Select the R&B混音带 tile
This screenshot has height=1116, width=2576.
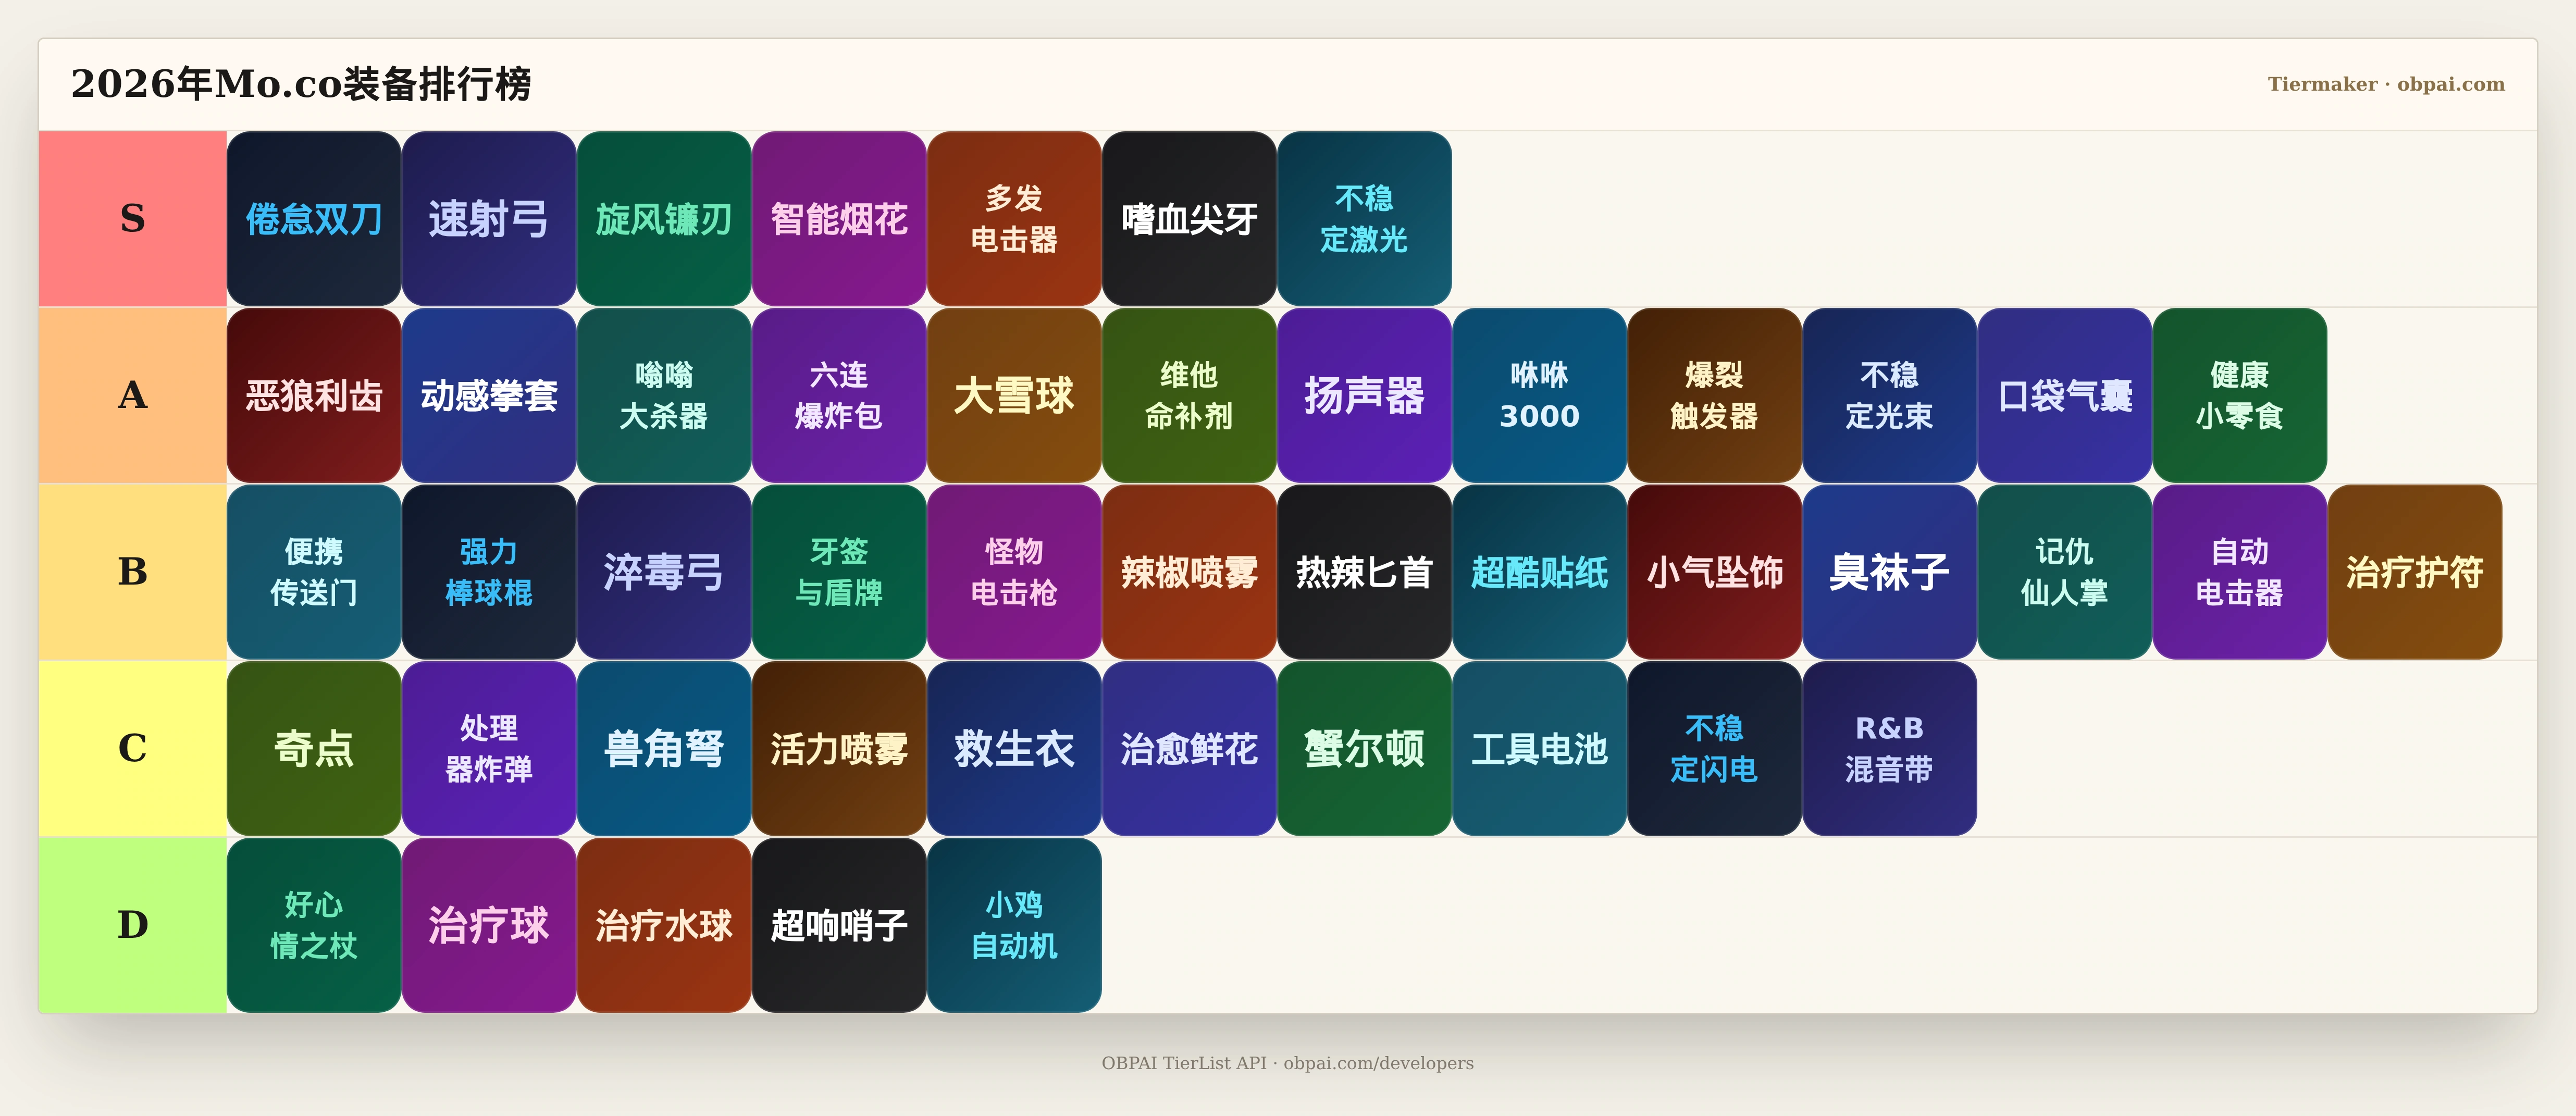click(1889, 749)
